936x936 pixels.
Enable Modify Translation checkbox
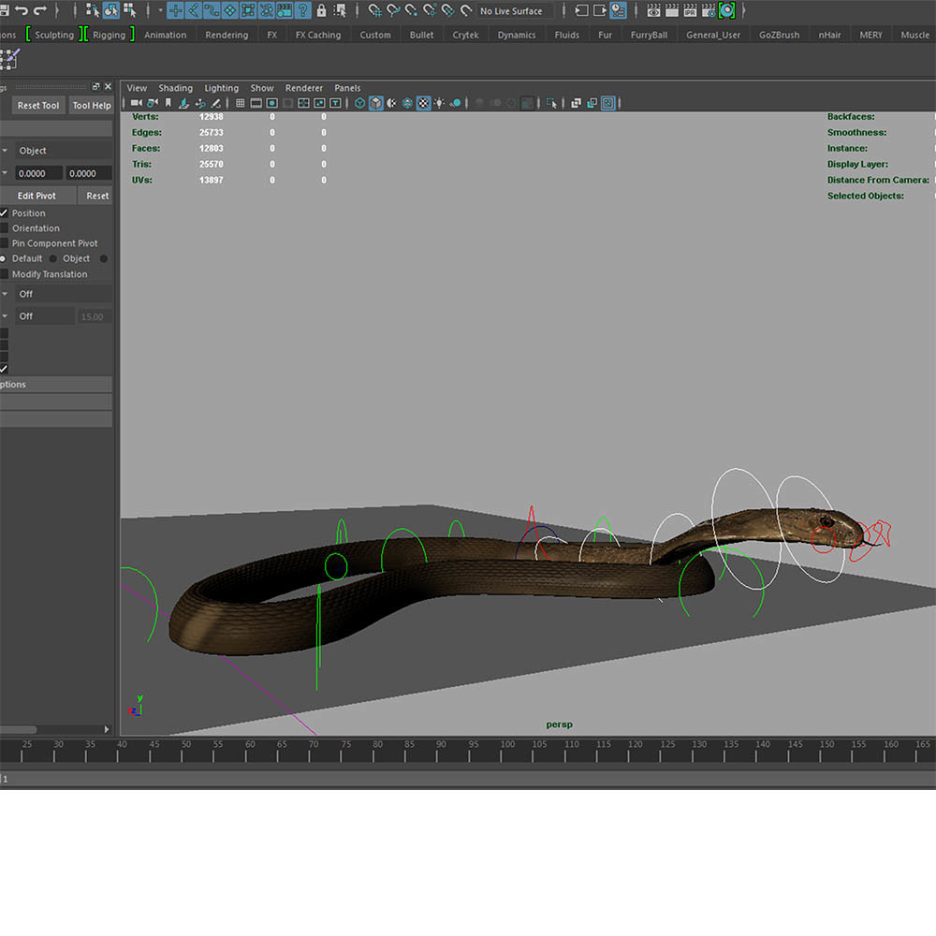[4, 274]
